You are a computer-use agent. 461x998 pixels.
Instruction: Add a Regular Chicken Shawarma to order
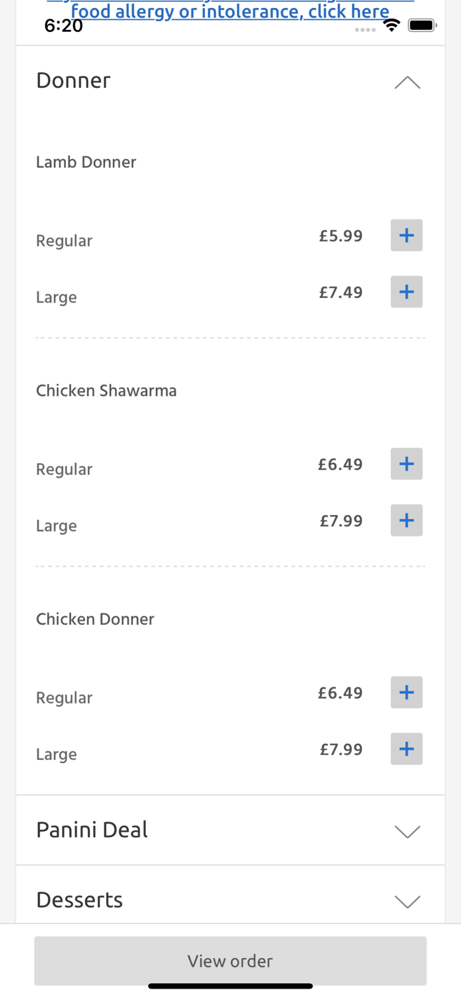click(406, 464)
